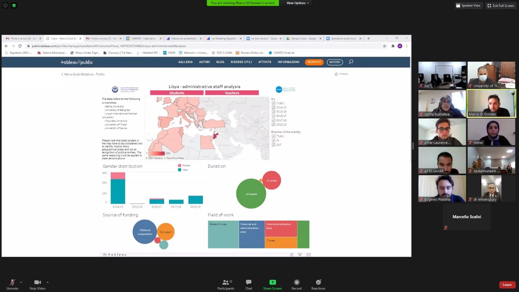Open the Participants panel
519x292 pixels.
(226, 282)
